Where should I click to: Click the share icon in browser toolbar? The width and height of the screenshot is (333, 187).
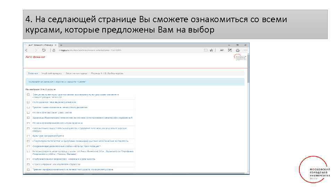point(238,50)
